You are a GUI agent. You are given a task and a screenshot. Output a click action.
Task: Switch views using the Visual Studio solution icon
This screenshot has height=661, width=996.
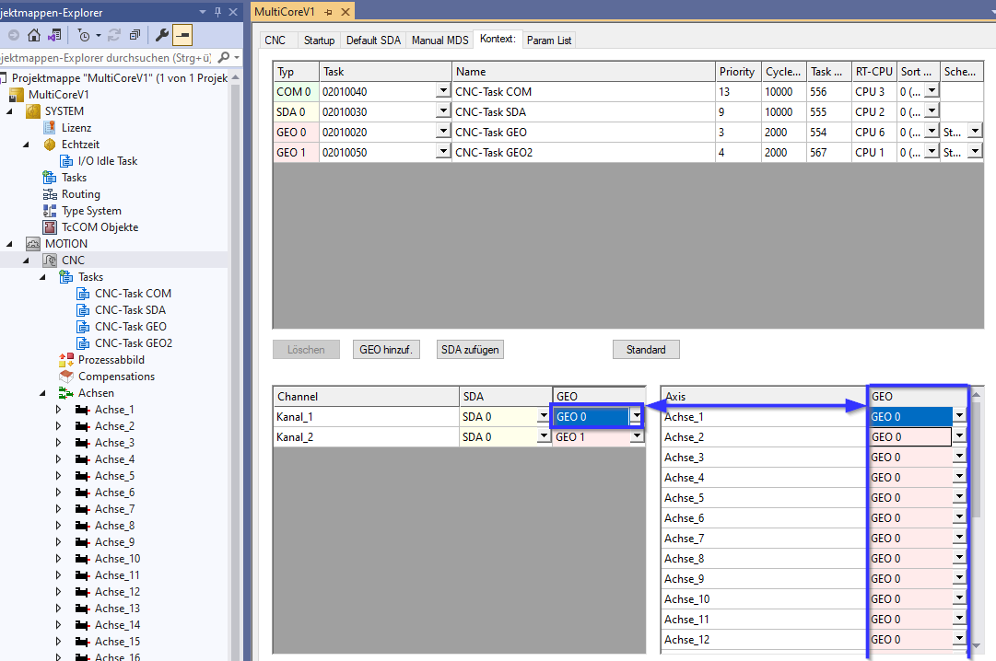click(x=54, y=36)
